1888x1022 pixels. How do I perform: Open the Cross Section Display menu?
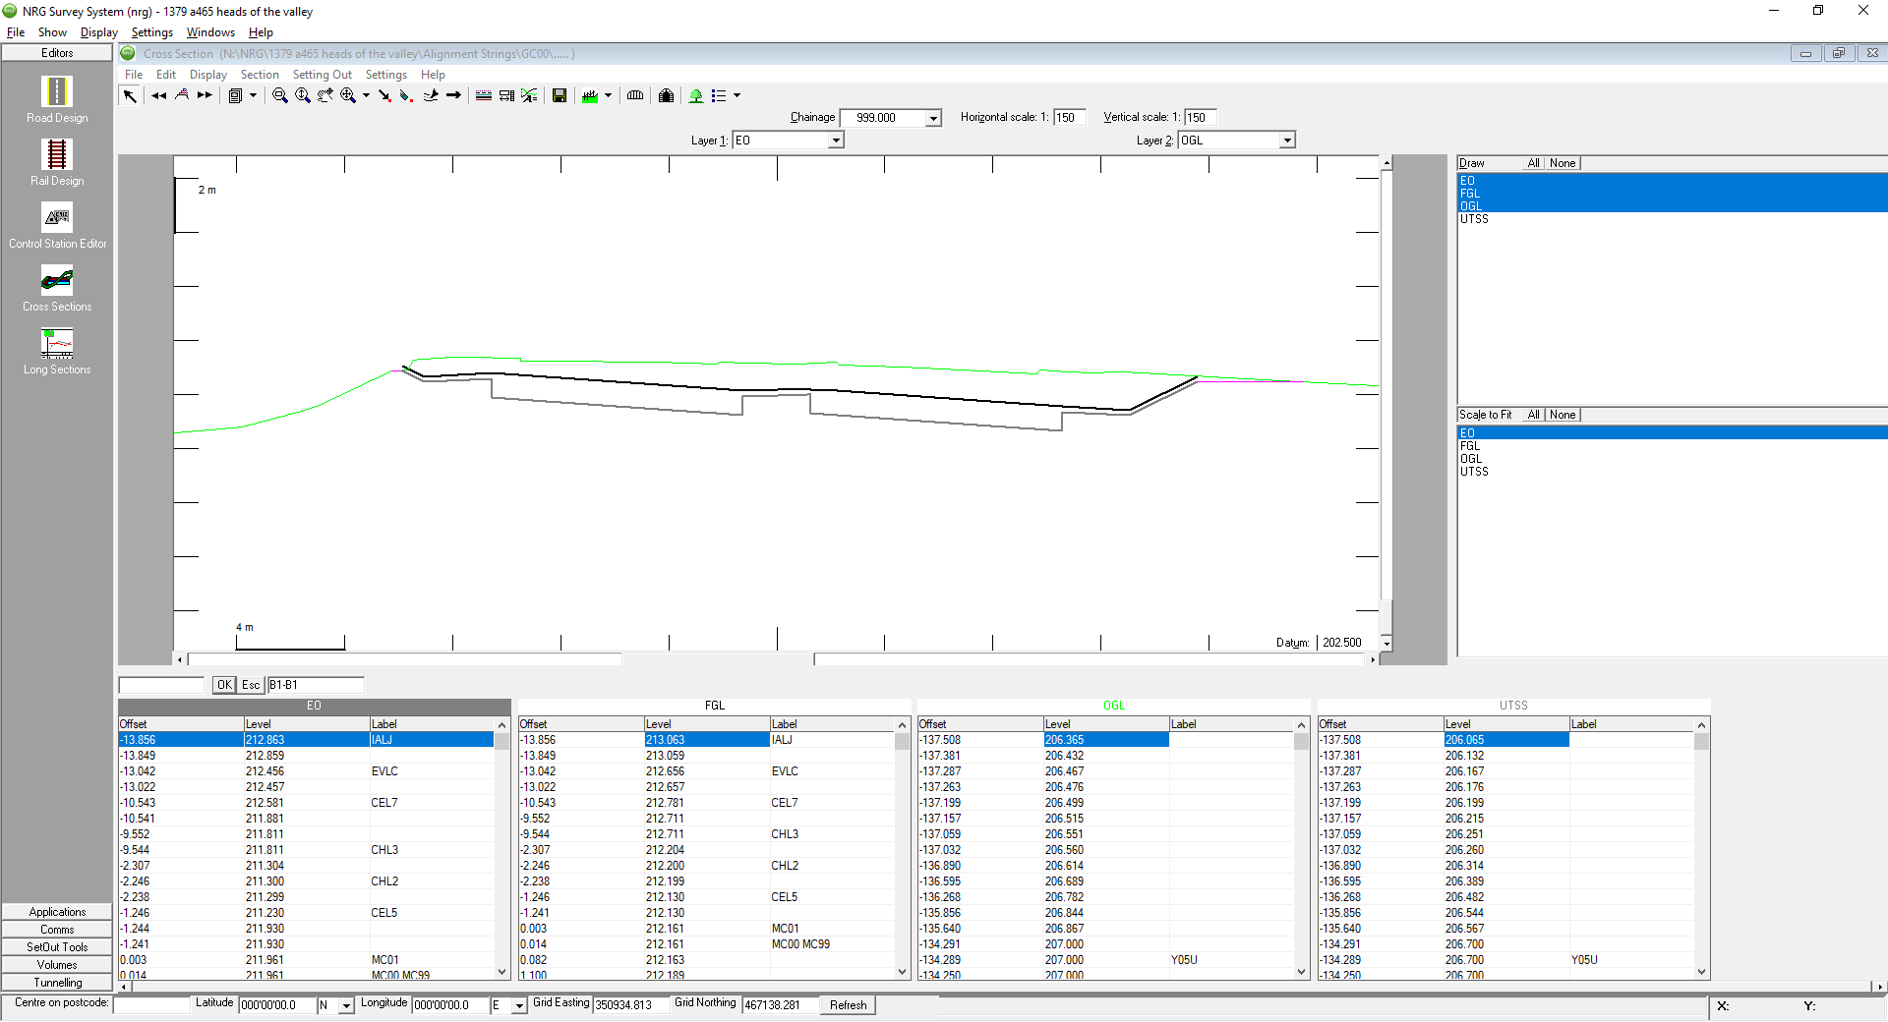[x=208, y=75]
